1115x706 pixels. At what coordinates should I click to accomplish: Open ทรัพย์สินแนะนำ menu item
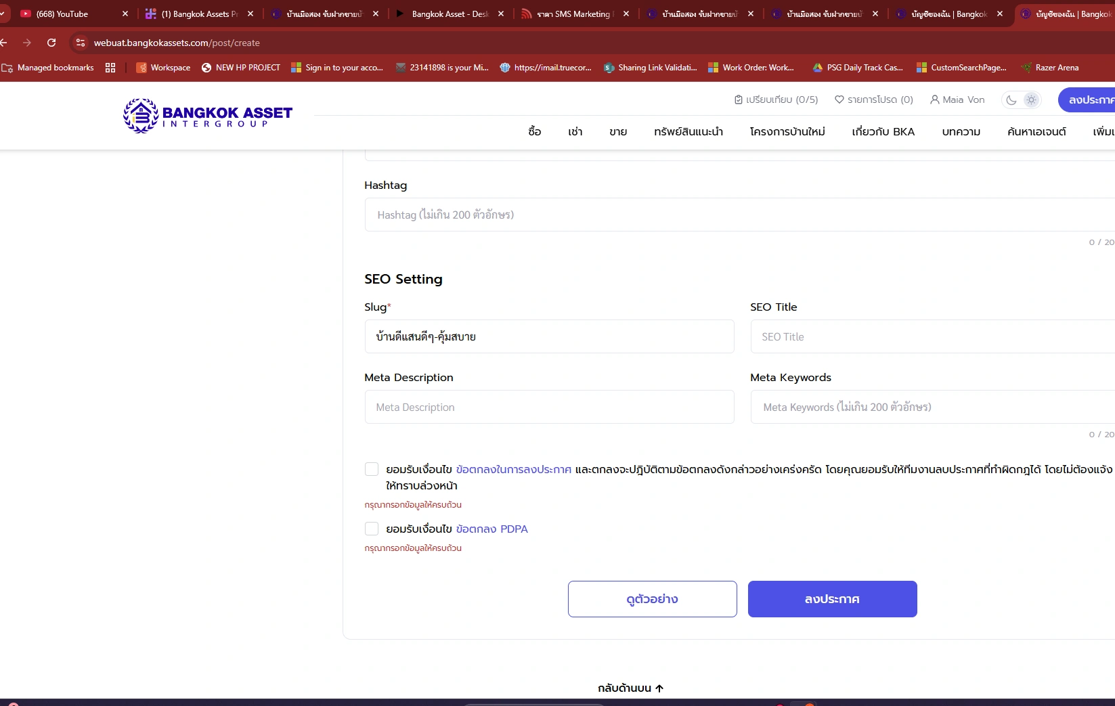(688, 131)
